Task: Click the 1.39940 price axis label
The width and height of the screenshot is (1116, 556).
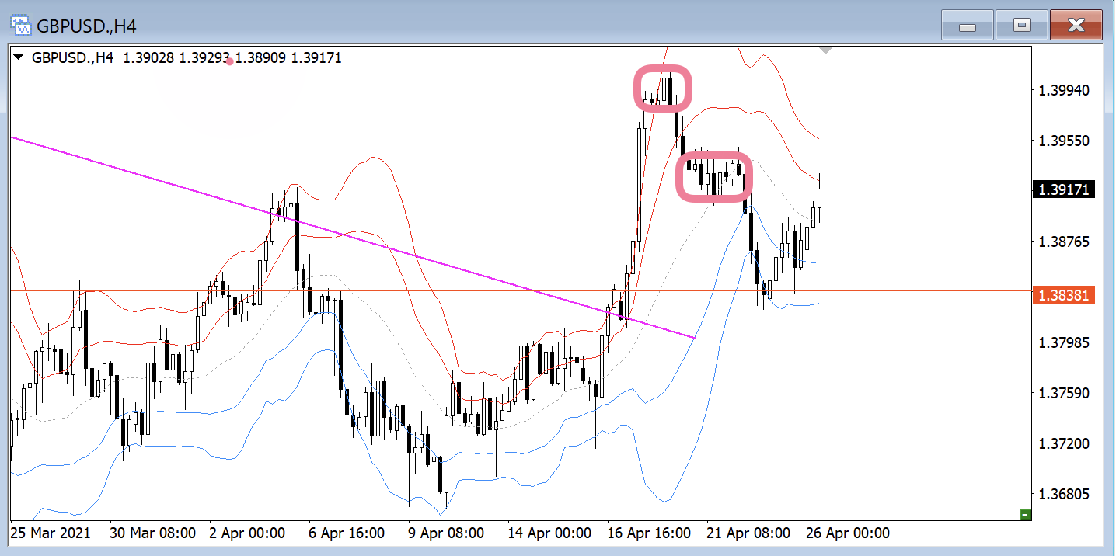Action: (x=1062, y=91)
